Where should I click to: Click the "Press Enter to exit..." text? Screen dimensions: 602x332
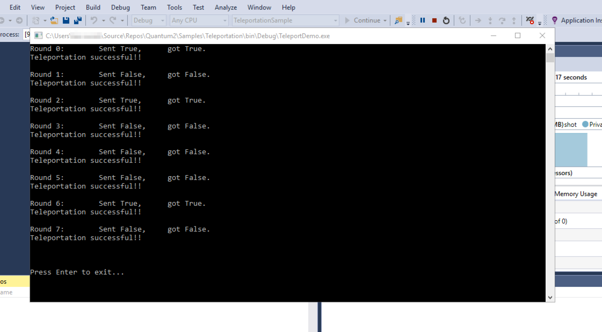click(77, 272)
